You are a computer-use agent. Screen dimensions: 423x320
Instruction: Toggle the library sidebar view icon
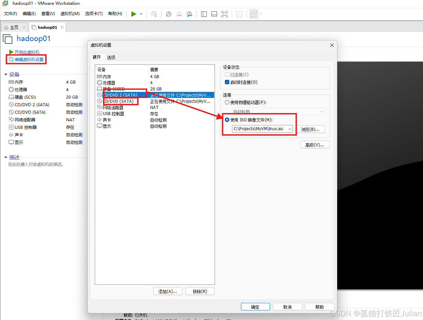pos(204,14)
